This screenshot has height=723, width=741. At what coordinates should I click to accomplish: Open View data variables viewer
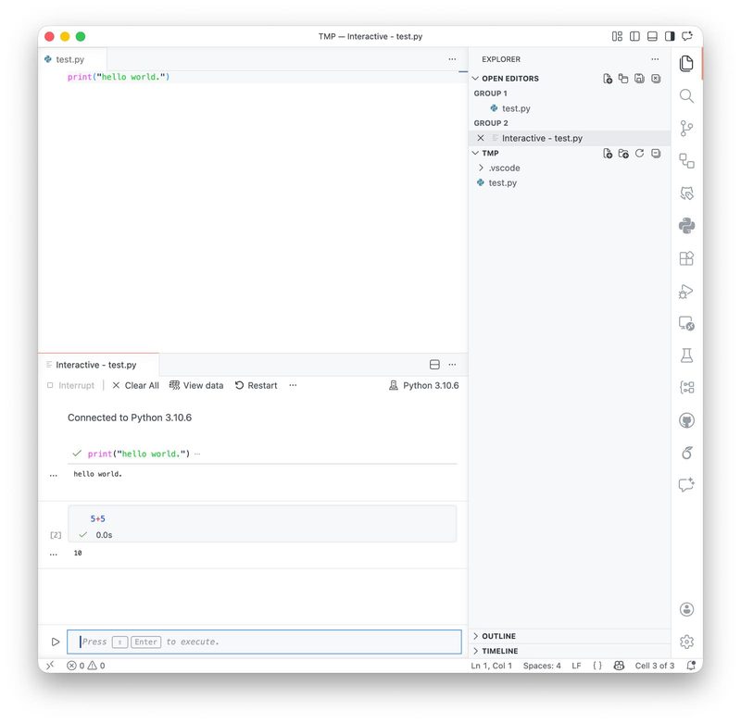pyautogui.click(x=196, y=385)
